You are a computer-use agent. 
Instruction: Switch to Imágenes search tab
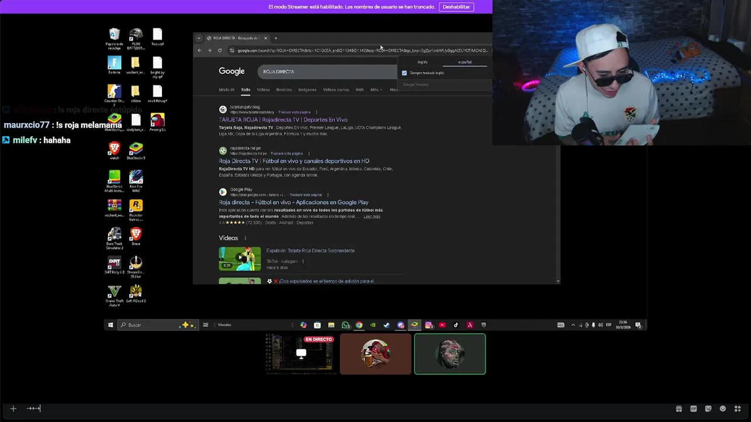point(307,90)
